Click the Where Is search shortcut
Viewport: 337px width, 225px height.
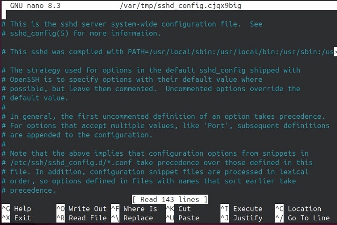140,209
